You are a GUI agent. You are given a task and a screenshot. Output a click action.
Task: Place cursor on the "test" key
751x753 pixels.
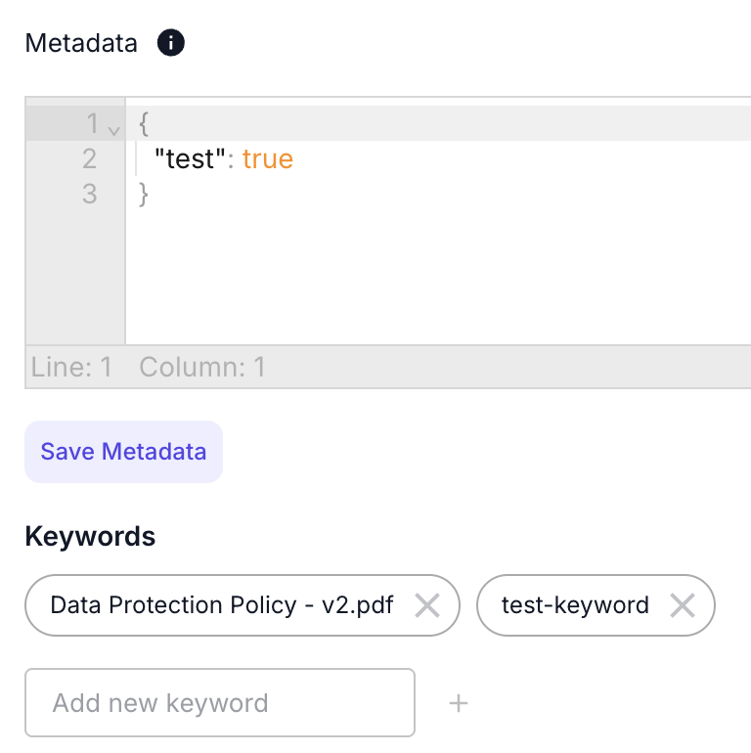[190, 159]
